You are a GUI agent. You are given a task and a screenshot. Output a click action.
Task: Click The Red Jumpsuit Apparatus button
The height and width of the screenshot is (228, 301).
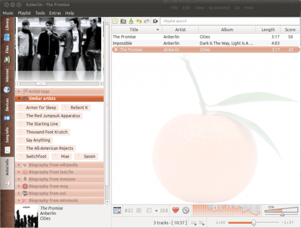click(49, 116)
